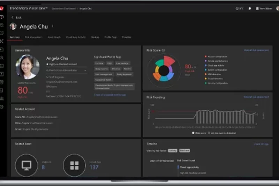
Task: Select the Low privilege profile tag
Action: [122, 64]
